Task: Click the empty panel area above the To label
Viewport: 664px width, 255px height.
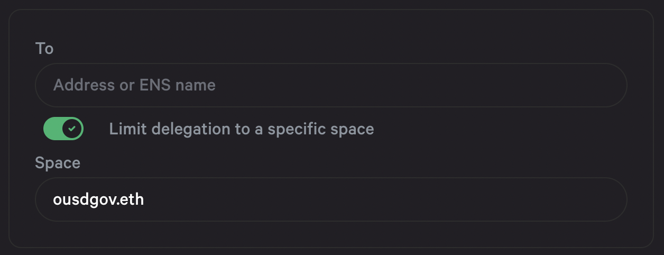Action: [x=331, y=24]
